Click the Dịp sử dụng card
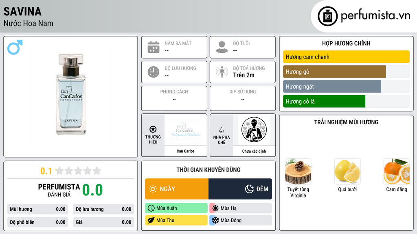This screenshot has height=234, width=417. pos(243,98)
